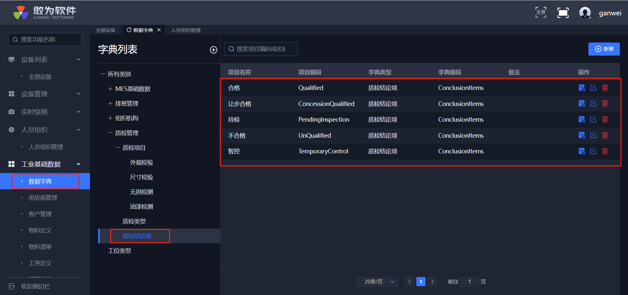Delete the 合格 dictionary item

click(605, 88)
